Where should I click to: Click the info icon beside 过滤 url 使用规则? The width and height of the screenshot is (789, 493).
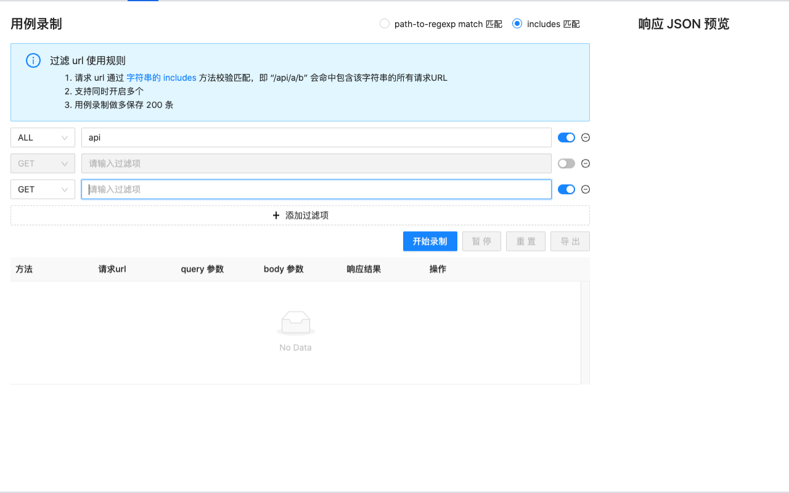point(33,60)
